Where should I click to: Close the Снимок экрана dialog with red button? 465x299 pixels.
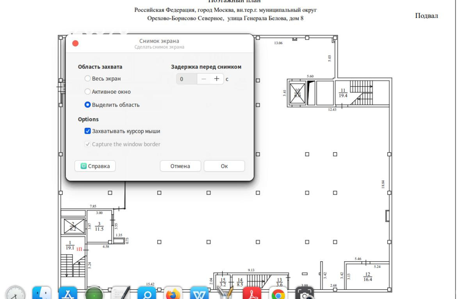coord(75,43)
